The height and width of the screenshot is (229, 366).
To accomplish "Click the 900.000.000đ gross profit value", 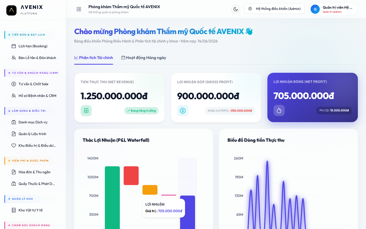I will click(x=208, y=96).
